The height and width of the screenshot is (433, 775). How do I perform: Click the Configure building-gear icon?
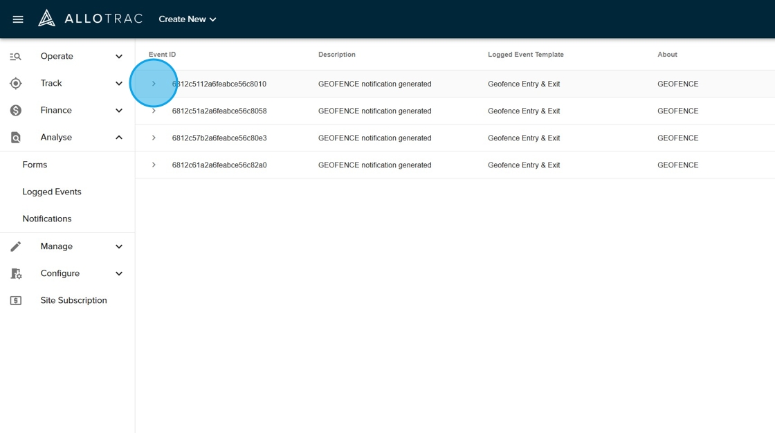pos(15,274)
